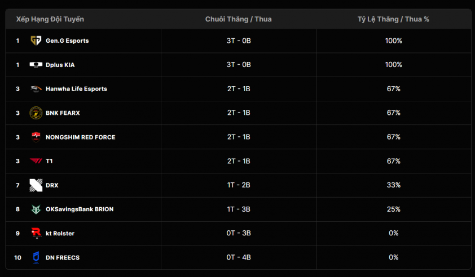The height and width of the screenshot is (277, 475).
Task: Click the Xếp Hạng Đội Tuyển header
Action: tap(50, 19)
